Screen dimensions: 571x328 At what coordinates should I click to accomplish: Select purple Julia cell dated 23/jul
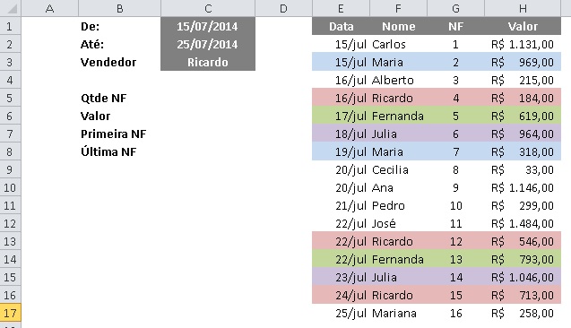[x=398, y=278]
